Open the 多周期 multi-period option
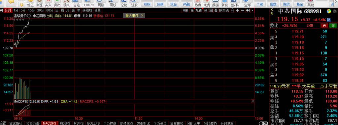Image resolution: width=338 pixels, height=125 pixels. [x=87, y=10]
